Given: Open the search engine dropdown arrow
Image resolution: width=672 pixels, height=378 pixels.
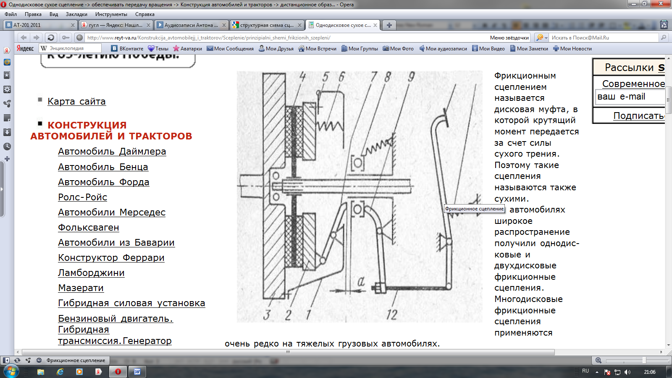Looking at the screenshot, I should tap(546, 37).
